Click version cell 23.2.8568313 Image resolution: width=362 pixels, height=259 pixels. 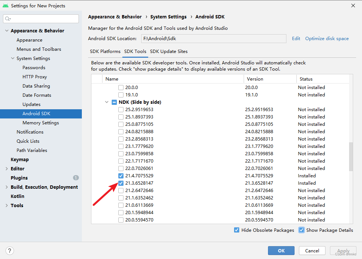[259, 139]
